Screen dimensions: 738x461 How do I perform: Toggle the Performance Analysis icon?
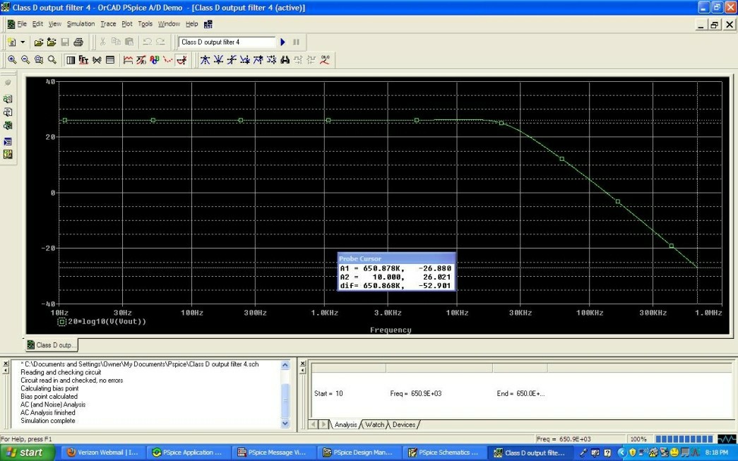[x=97, y=60]
